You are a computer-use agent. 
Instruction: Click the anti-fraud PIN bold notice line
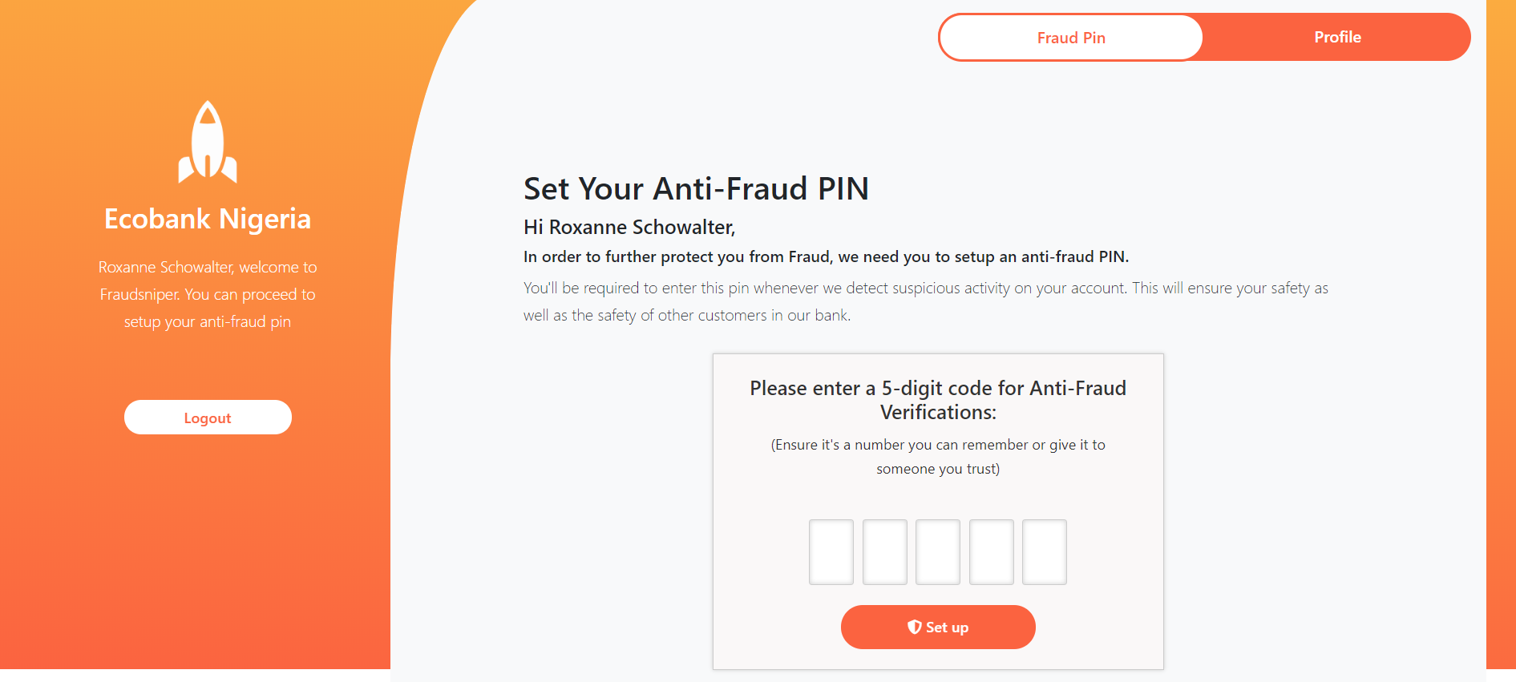coord(826,256)
